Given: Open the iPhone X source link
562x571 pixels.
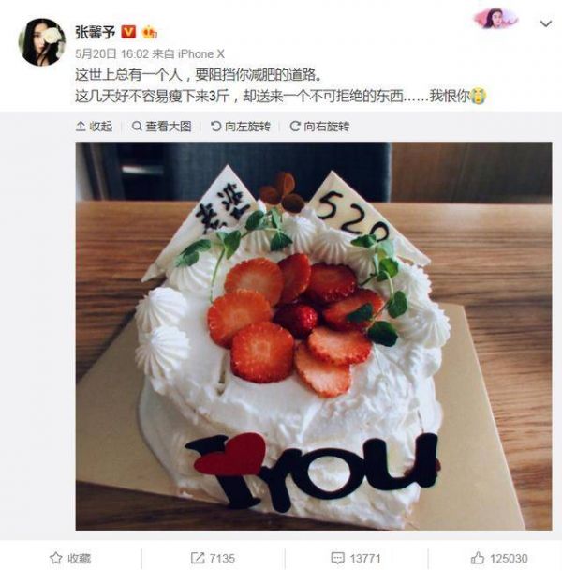Looking at the screenshot, I should [x=200, y=53].
